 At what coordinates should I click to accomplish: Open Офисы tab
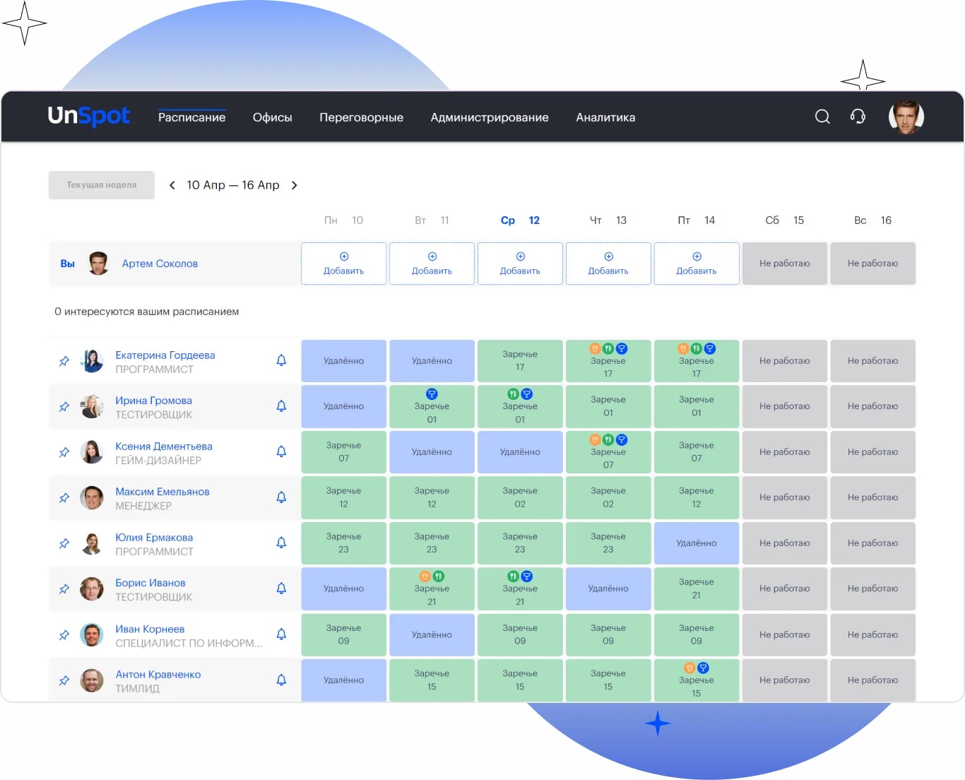(272, 117)
